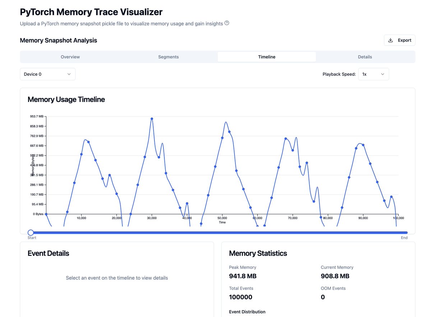Click the 'Select an event on the timeline' message
431x317 pixels.
[x=117, y=278]
